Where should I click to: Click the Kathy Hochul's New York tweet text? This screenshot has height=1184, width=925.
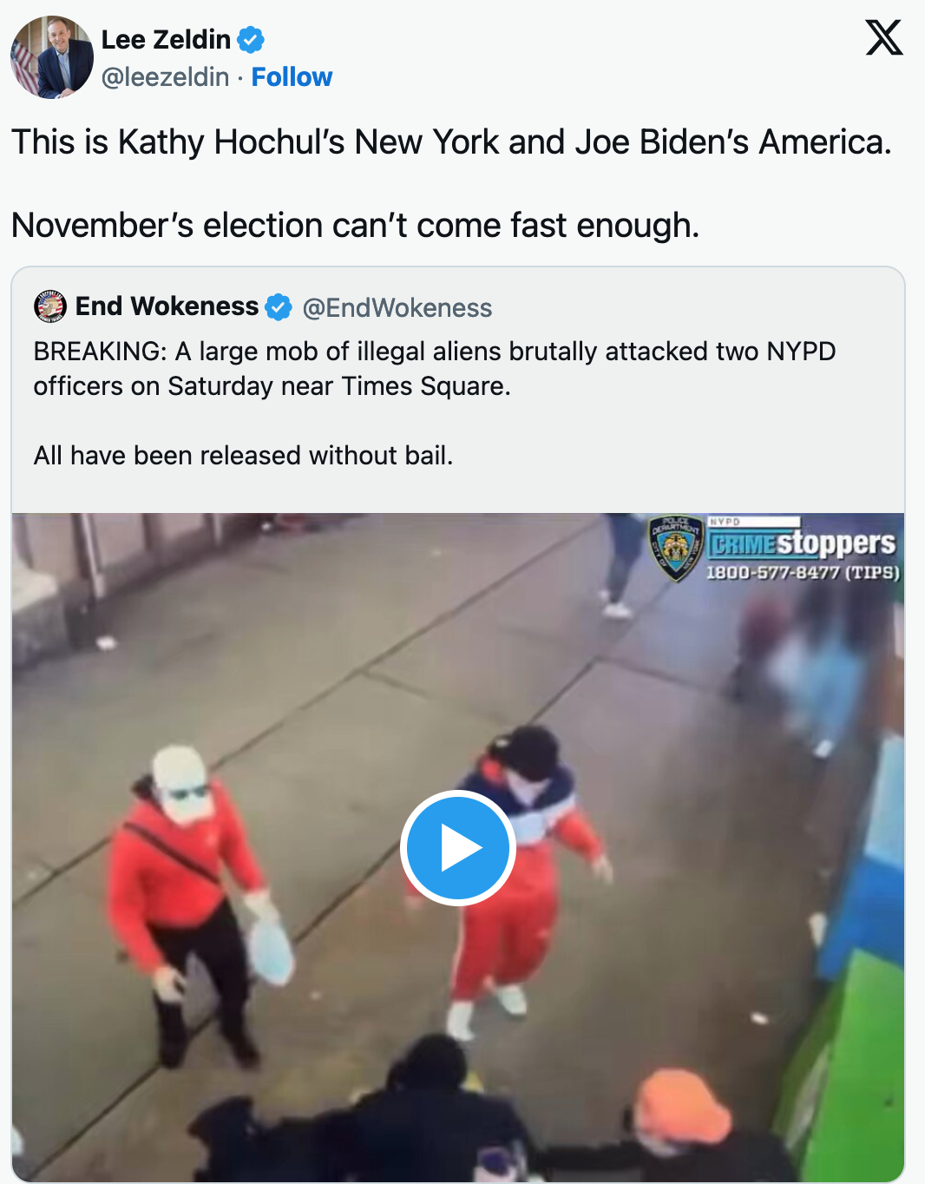pyautogui.click(x=451, y=142)
